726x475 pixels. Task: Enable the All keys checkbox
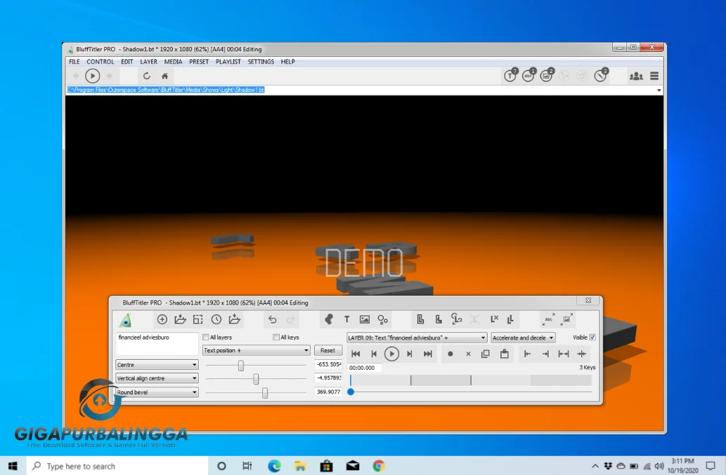point(276,337)
